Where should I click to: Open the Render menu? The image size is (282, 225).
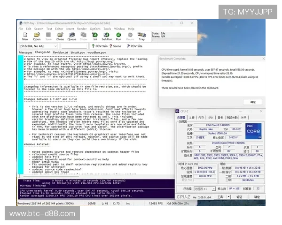[x=82, y=29]
